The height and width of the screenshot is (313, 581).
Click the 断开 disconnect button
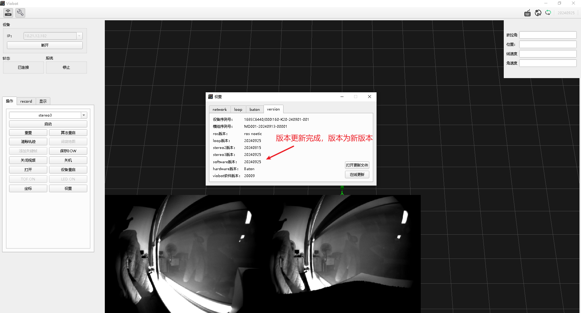(45, 45)
